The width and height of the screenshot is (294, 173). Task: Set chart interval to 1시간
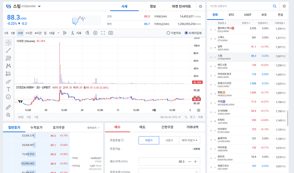click(29, 33)
